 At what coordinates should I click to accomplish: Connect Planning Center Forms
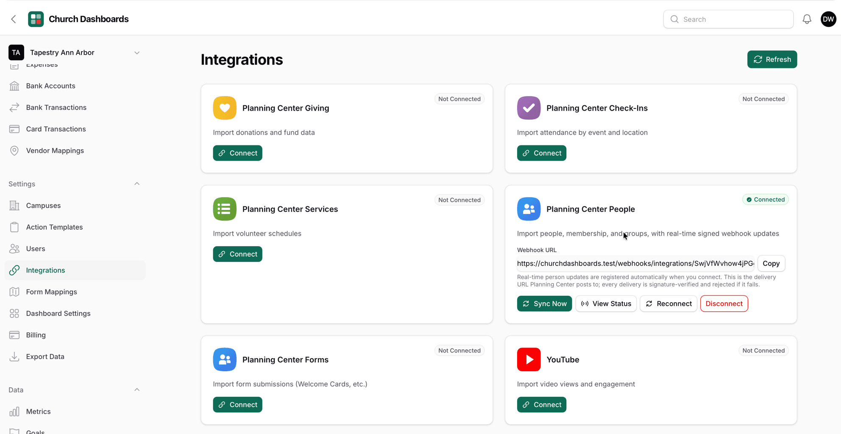coord(237,405)
